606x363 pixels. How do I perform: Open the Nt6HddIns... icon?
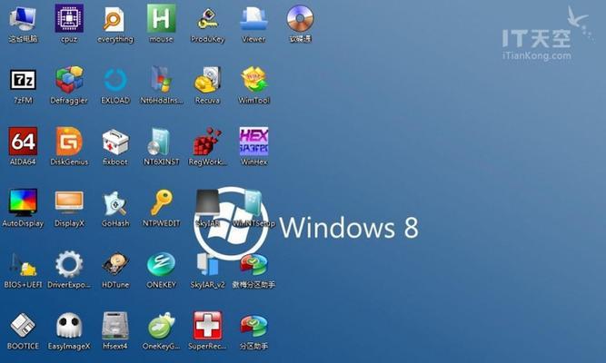click(161, 80)
